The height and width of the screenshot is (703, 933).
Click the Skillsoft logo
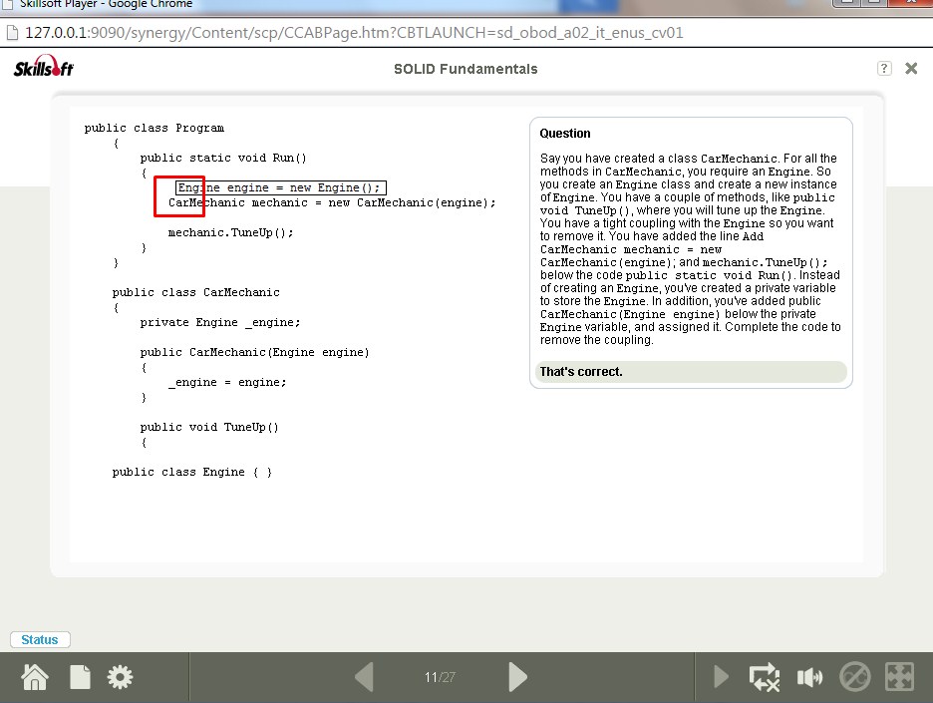(x=44, y=67)
